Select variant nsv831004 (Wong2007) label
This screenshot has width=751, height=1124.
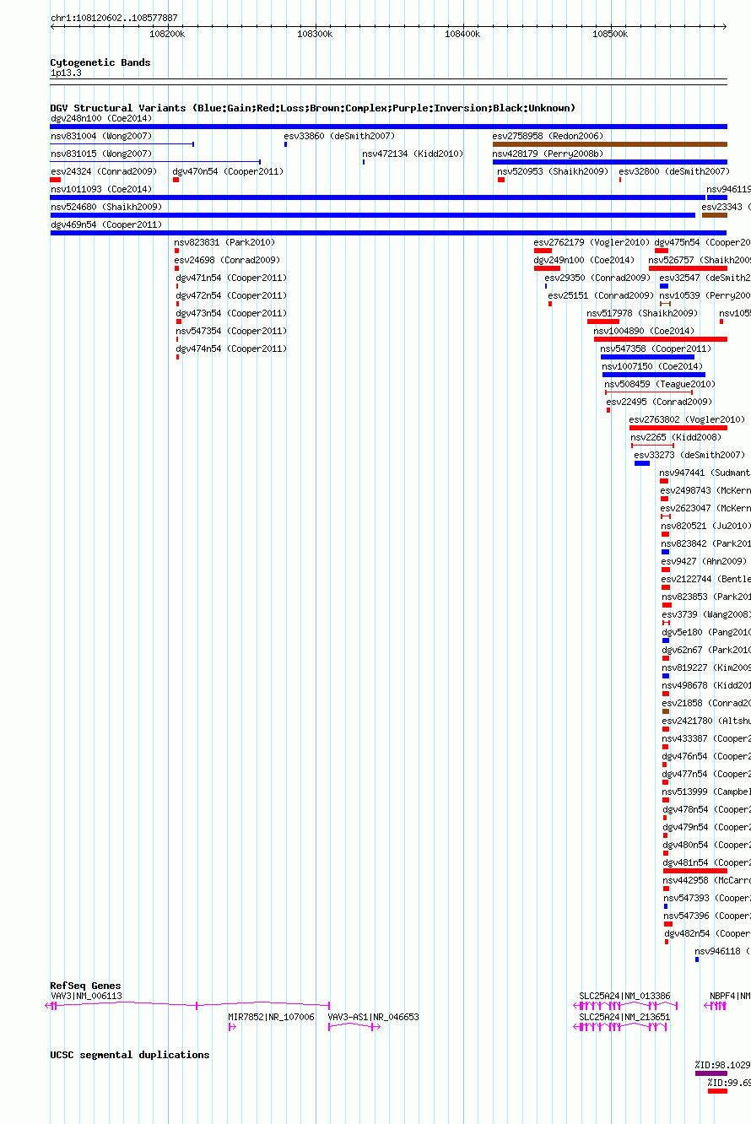click(101, 136)
